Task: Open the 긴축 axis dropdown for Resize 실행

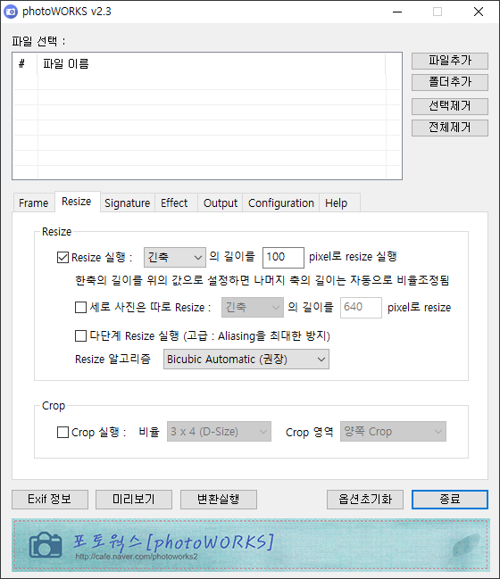Action: coord(175,257)
